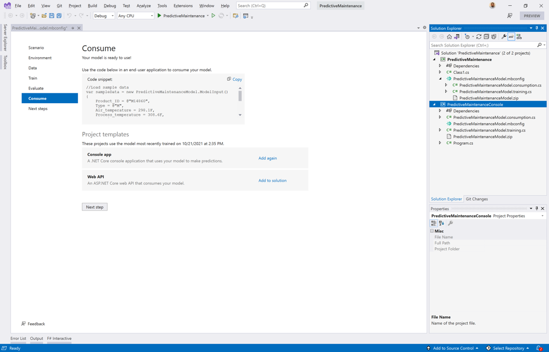Pin the Solution Explorer panel
Image resolution: width=549 pixels, height=352 pixels.
click(537, 28)
